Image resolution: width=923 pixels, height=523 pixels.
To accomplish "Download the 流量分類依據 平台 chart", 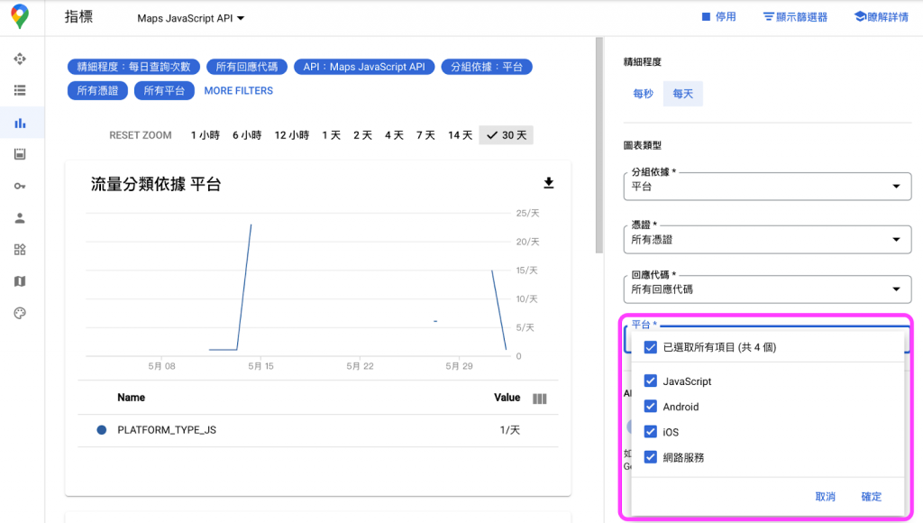I will (549, 183).
